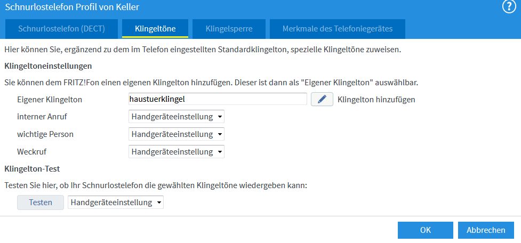Open the help question mark icon
This screenshot has height=243, width=521.
[509, 7]
